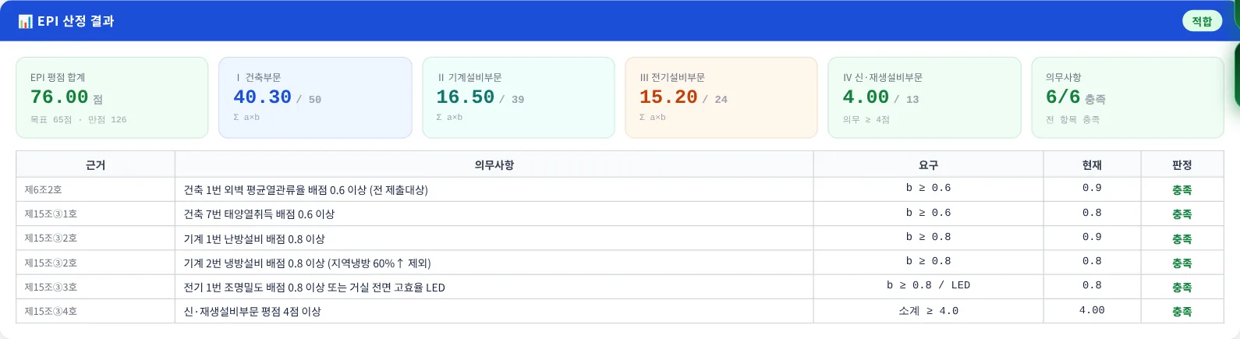Click 충족 verdict in the 제15조③4호 row

[1182, 311]
